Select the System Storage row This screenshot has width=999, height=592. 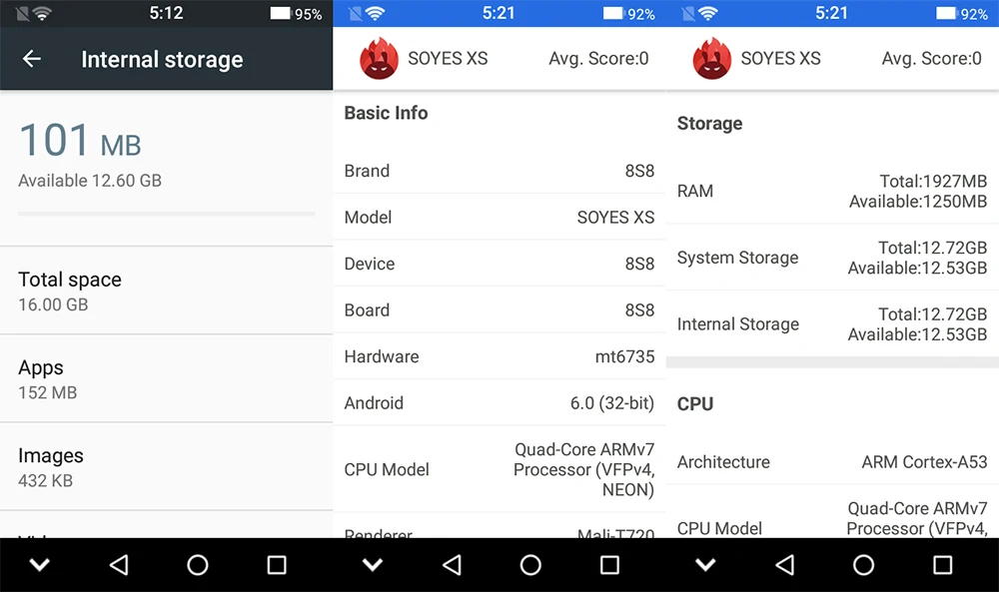pyautogui.click(x=832, y=258)
